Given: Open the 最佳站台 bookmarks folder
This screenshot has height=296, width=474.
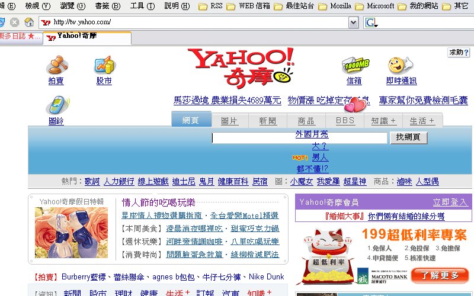Looking at the screenshot, I should pyautogui.click(x=293, y=6).
